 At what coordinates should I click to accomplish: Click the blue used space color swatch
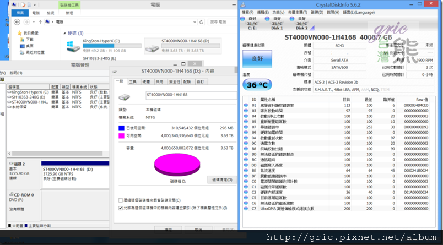pyautogui.click(x=121, y=128)
